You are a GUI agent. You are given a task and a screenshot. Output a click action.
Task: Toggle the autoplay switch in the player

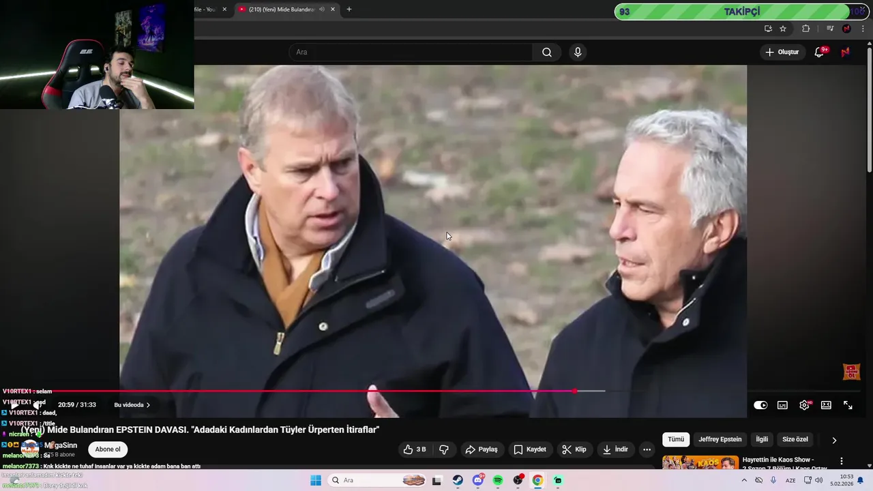(760, 405)
